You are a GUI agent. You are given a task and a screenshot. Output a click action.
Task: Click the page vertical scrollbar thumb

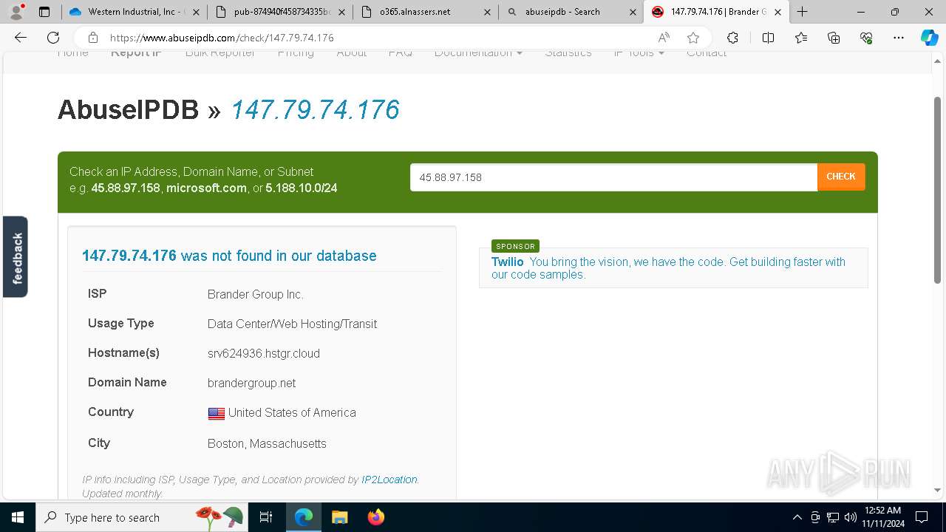[x=938, y=190]
